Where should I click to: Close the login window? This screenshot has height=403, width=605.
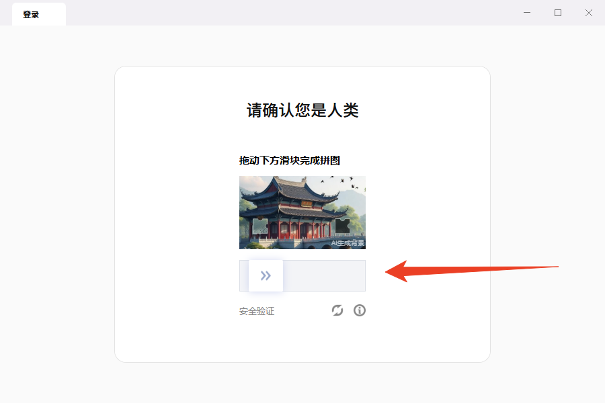pyautogui.click(x=589, y=13)
